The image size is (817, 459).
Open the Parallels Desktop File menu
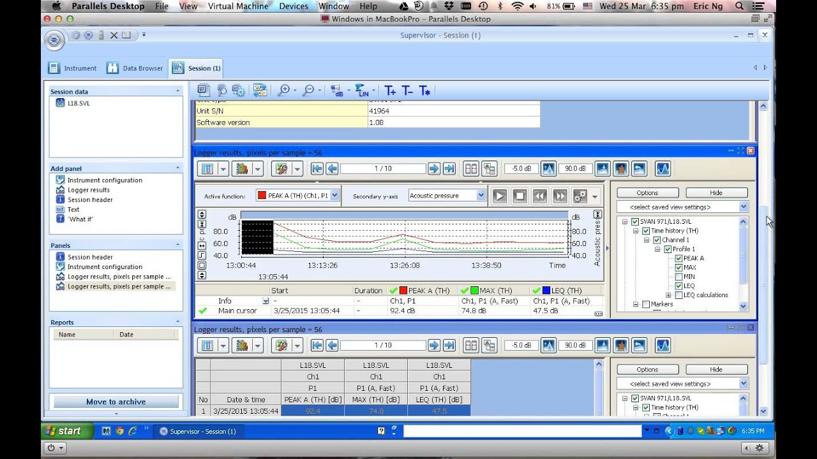[161, 6]
